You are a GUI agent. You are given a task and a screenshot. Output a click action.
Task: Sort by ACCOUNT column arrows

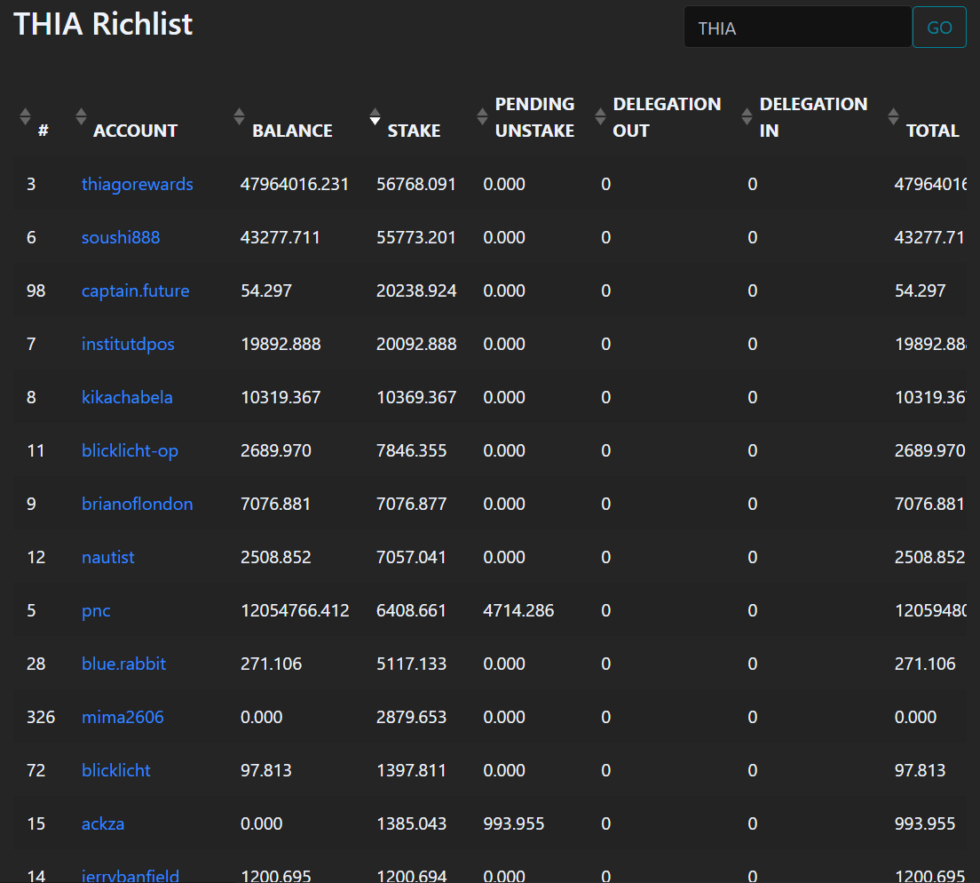81,116
